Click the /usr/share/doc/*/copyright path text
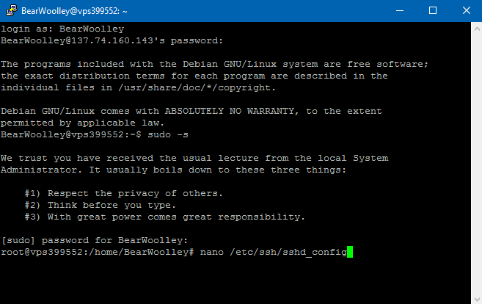This screenshot has width=482, height=304. point(184,87)
